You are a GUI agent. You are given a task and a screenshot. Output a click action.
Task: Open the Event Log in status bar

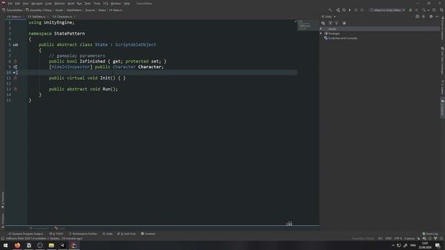click(430, 234)
